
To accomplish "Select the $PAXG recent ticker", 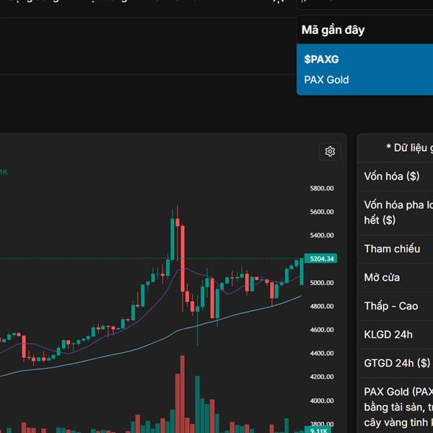I will click(322, 59).
